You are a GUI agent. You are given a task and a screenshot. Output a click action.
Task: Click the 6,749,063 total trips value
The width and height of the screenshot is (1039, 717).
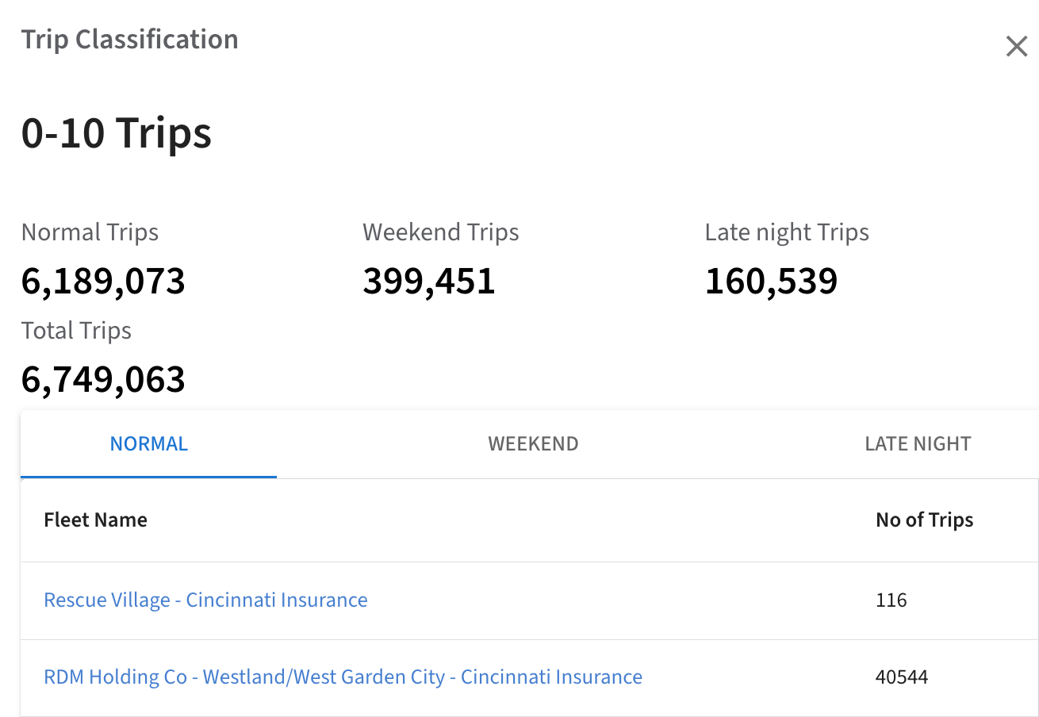point(103,380)
